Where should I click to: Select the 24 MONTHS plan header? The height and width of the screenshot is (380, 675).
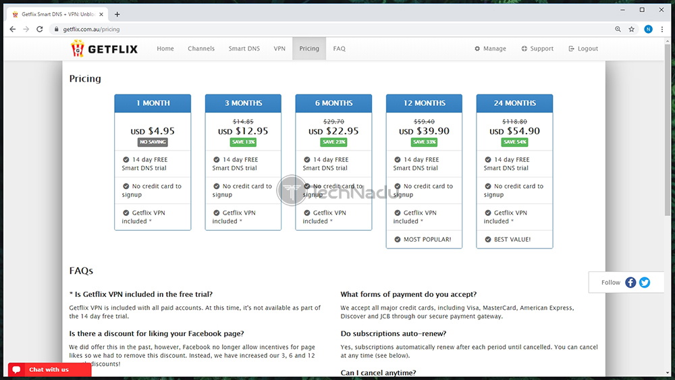click(514, 103)
